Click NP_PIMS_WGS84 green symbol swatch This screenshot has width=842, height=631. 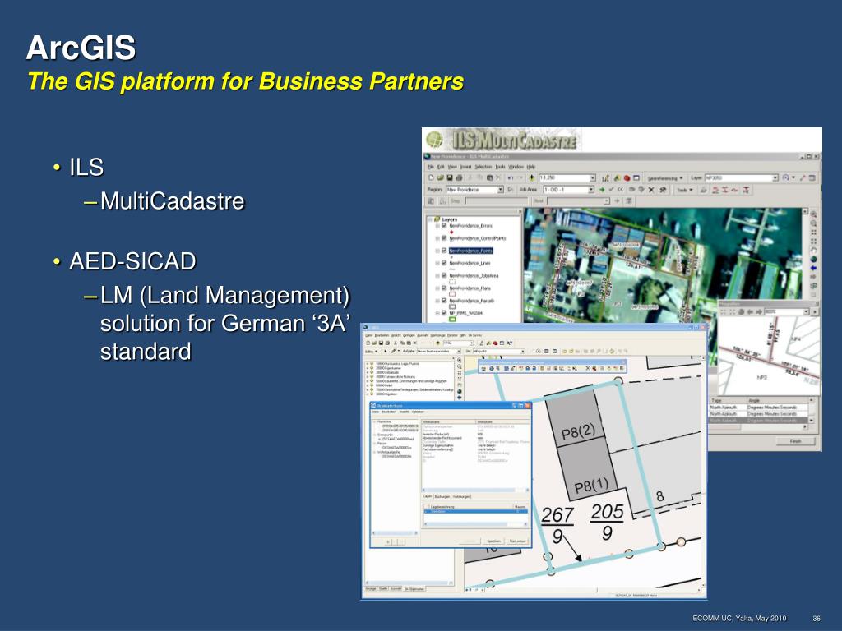pyautogui.click(x=452, y=320)
